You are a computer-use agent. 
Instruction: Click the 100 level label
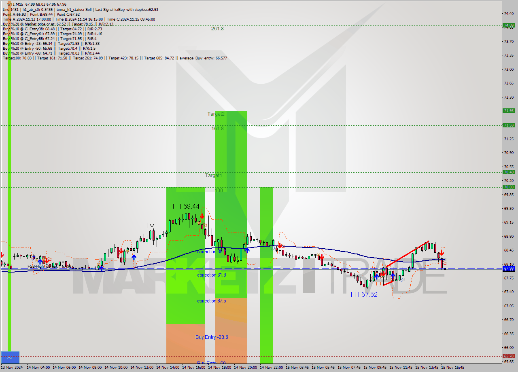point(219,190)
